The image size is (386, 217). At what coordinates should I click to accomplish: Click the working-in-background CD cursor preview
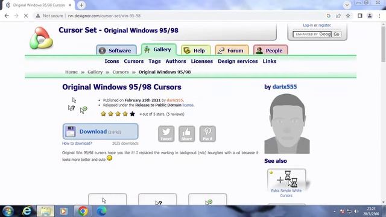[x=84, y=110]
